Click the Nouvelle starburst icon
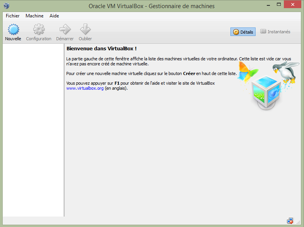The height and width of the screenshot is (227, 304). (x=13, y=29)
